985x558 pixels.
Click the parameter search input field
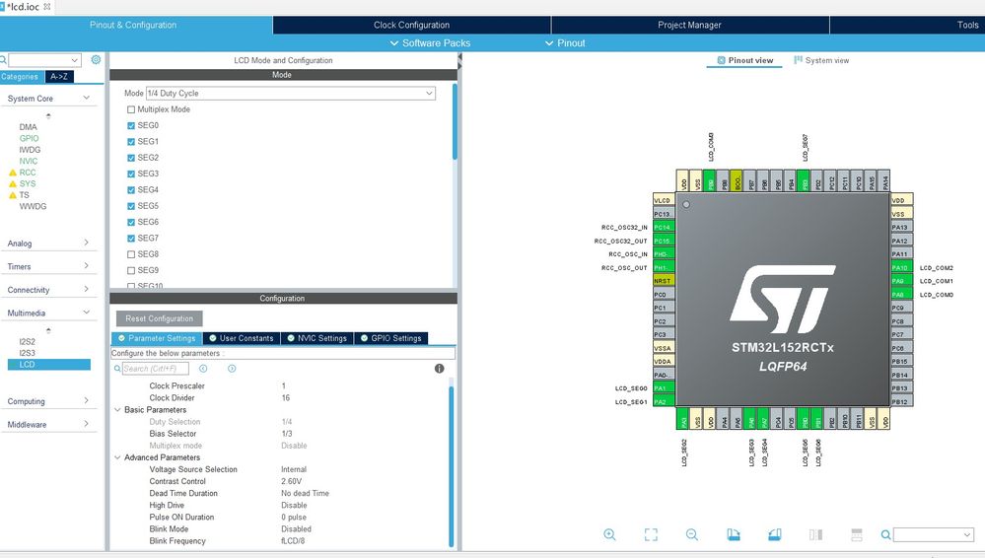pos(155,369)
